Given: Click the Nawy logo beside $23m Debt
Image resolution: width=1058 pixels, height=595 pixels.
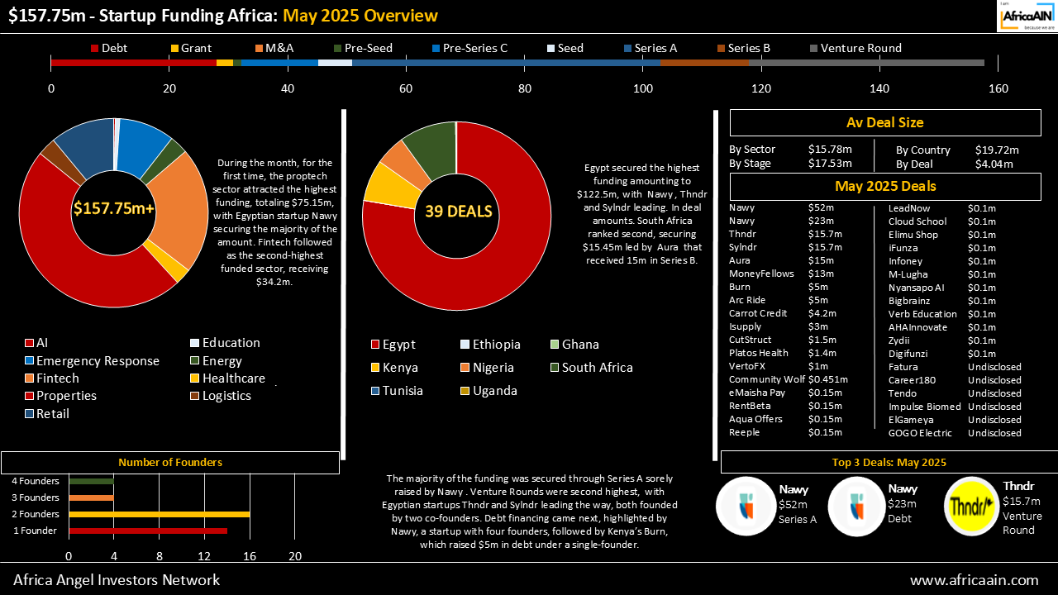Looking at the screenshot, I should (856, 506).
